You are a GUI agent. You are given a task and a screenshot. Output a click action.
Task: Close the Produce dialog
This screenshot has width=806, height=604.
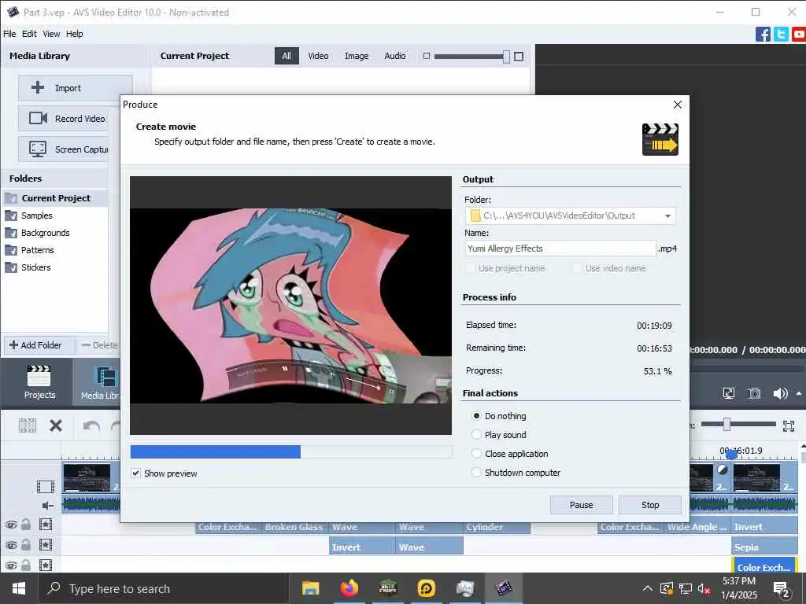[x=678, y=105]
